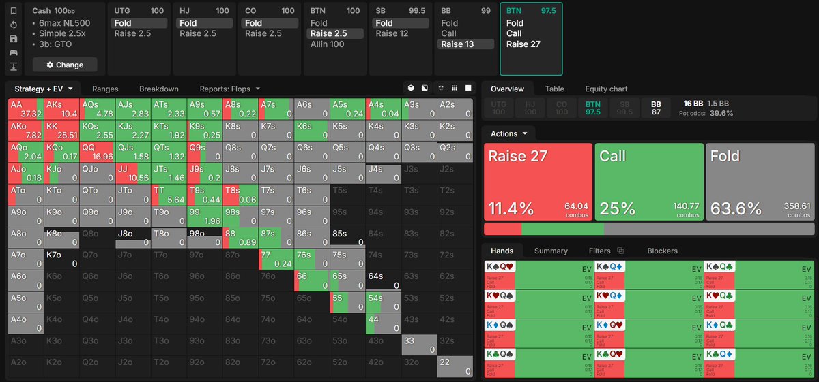Viewport: 819px width, 382px height.
Task: Click the red Raise 27 action box
Action: 538,181
